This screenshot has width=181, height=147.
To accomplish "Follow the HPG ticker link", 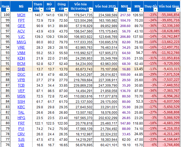I will [x=21, y=118].
